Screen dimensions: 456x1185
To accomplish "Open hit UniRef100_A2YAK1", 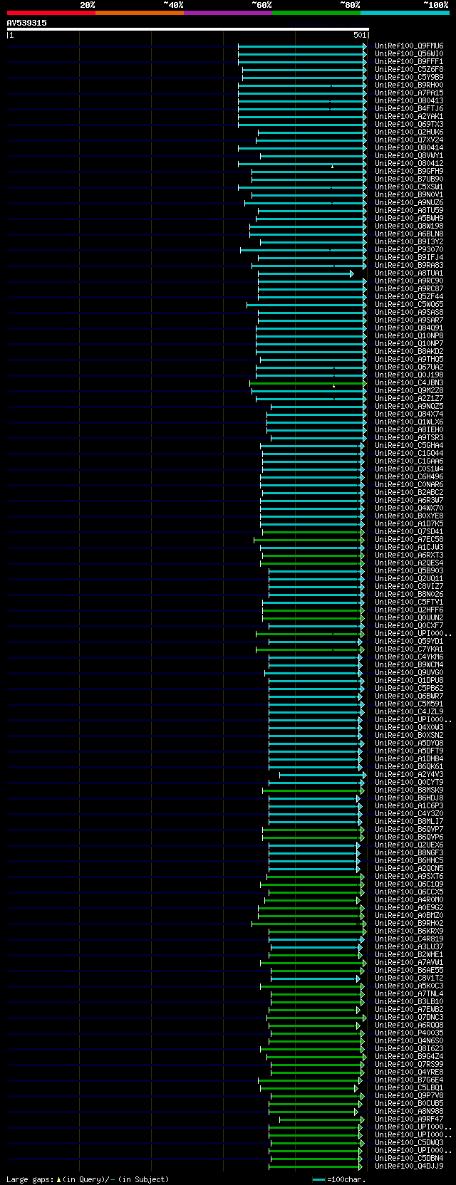I will point(409,116).
